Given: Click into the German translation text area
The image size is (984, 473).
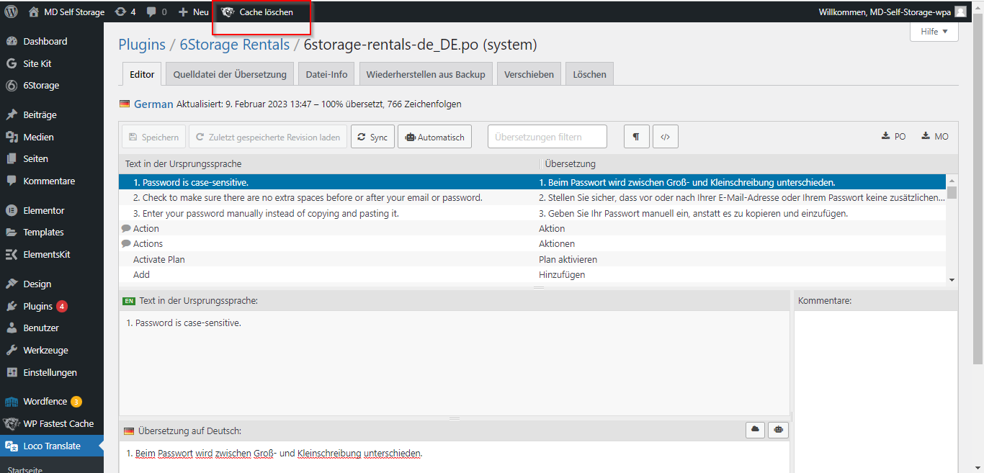Looking at the screenshot, I should (x=454, y=456).
